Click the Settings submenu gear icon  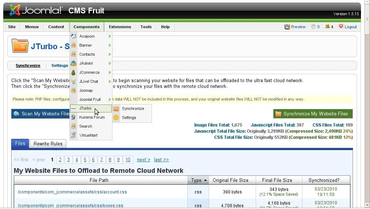point(116,118)
